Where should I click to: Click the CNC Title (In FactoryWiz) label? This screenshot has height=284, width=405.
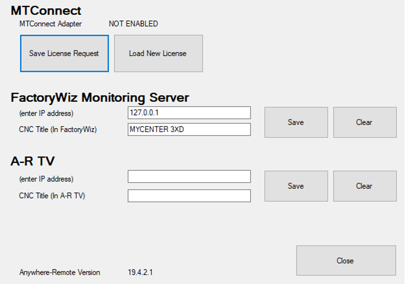(x=58, y=129)
